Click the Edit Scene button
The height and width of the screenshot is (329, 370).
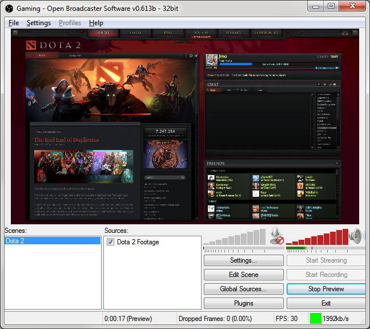point(243,275)
